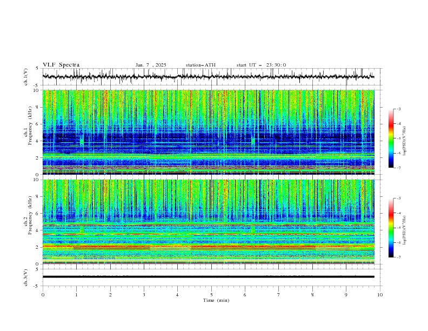Click the "VLF Spectra" title text
This screenshot has height=331, width=428.
pos(61,65)
